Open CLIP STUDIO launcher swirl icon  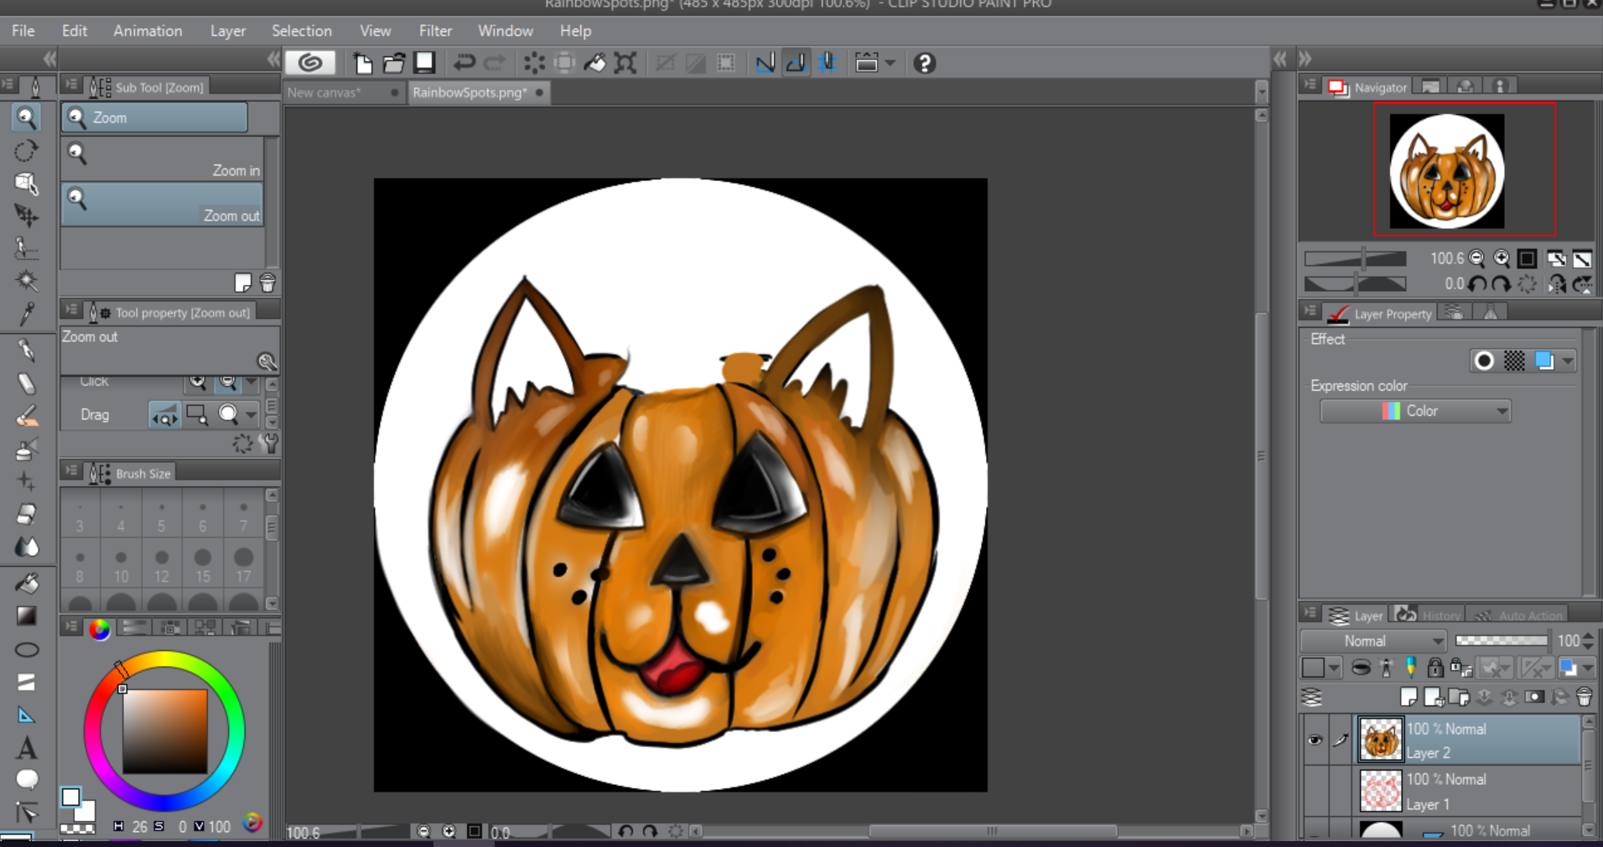[310, 63]
